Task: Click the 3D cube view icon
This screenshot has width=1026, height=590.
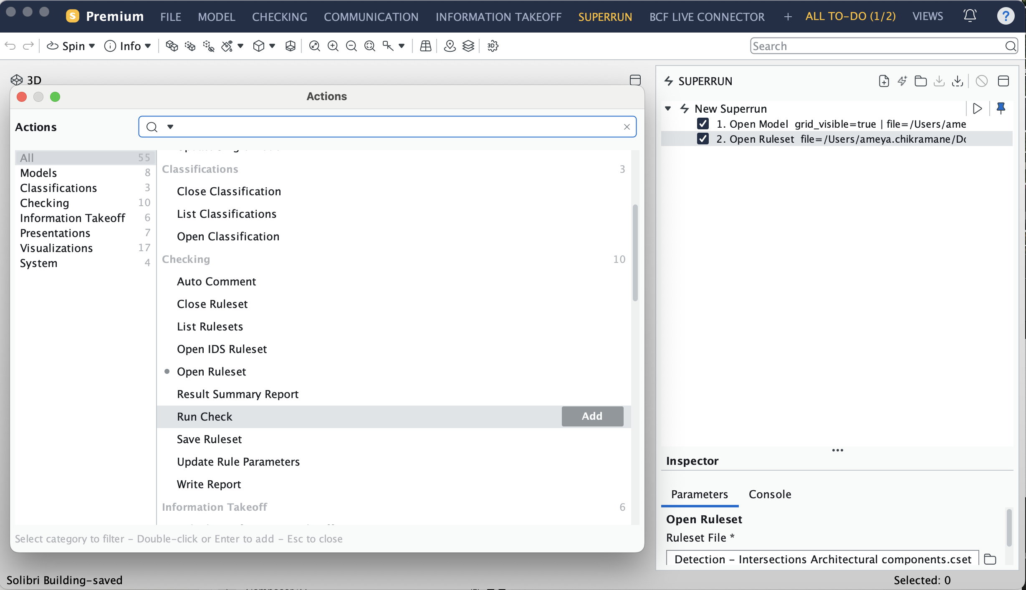Action: [x=259, y=46]
